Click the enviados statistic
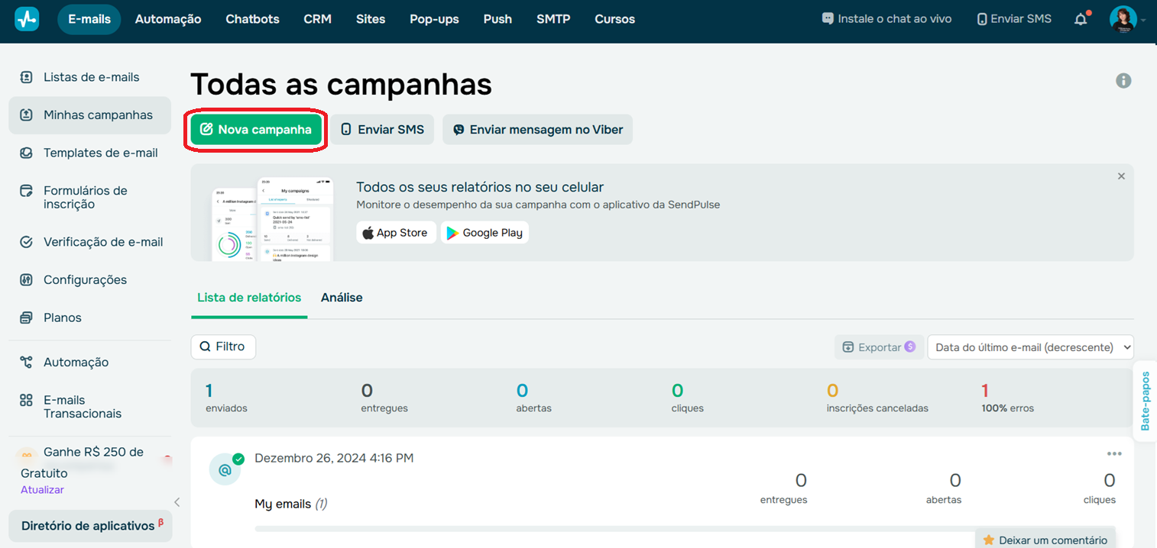This screenshot has height=548, width=1157. click(x=226, y=398)
